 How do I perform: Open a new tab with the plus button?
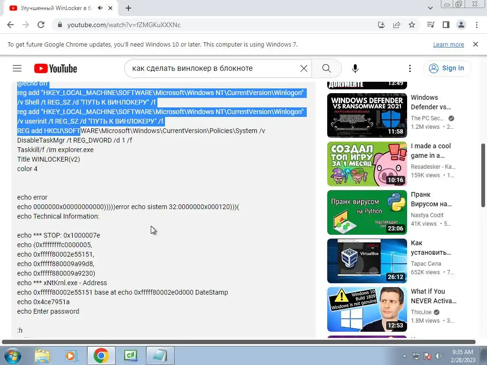tap(128, 9)
